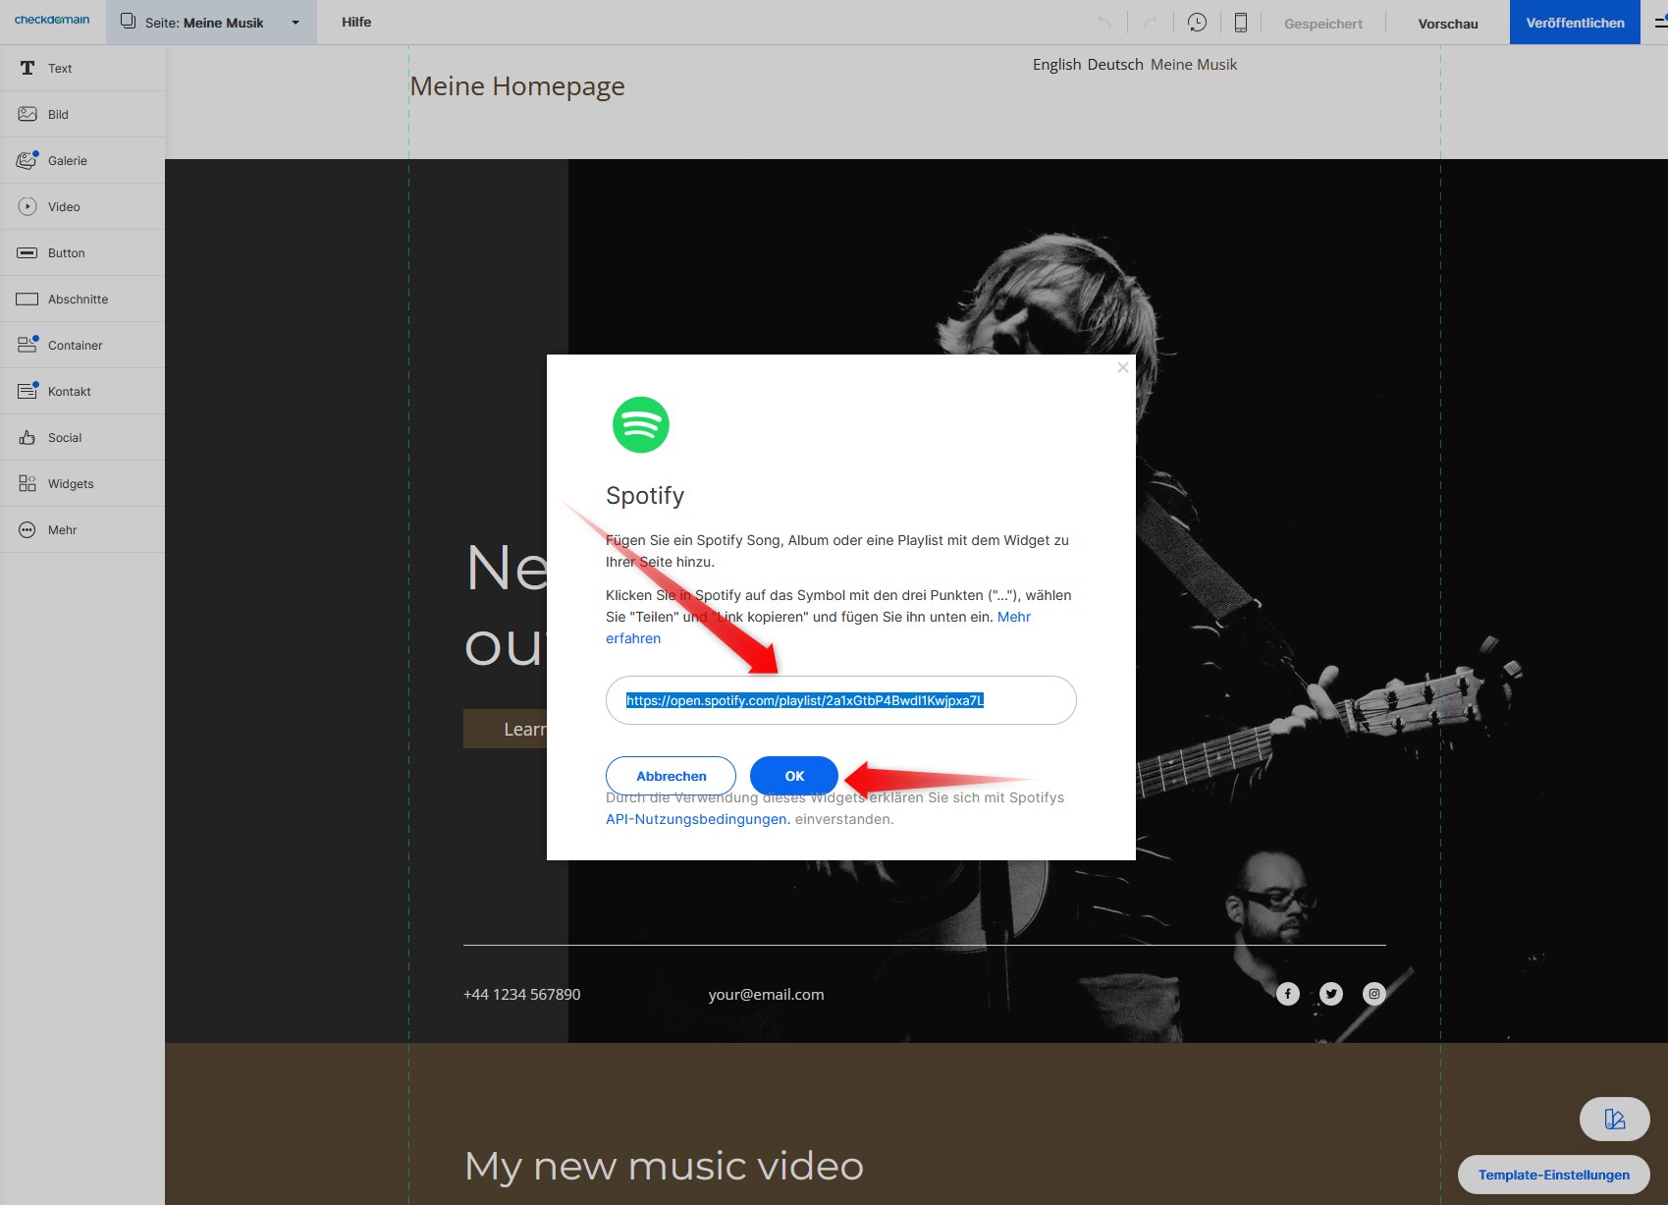This screenshot has width=1668, height=1205.
Task: Click the Facebook icon in the footer
Action: click(1287, 994)
